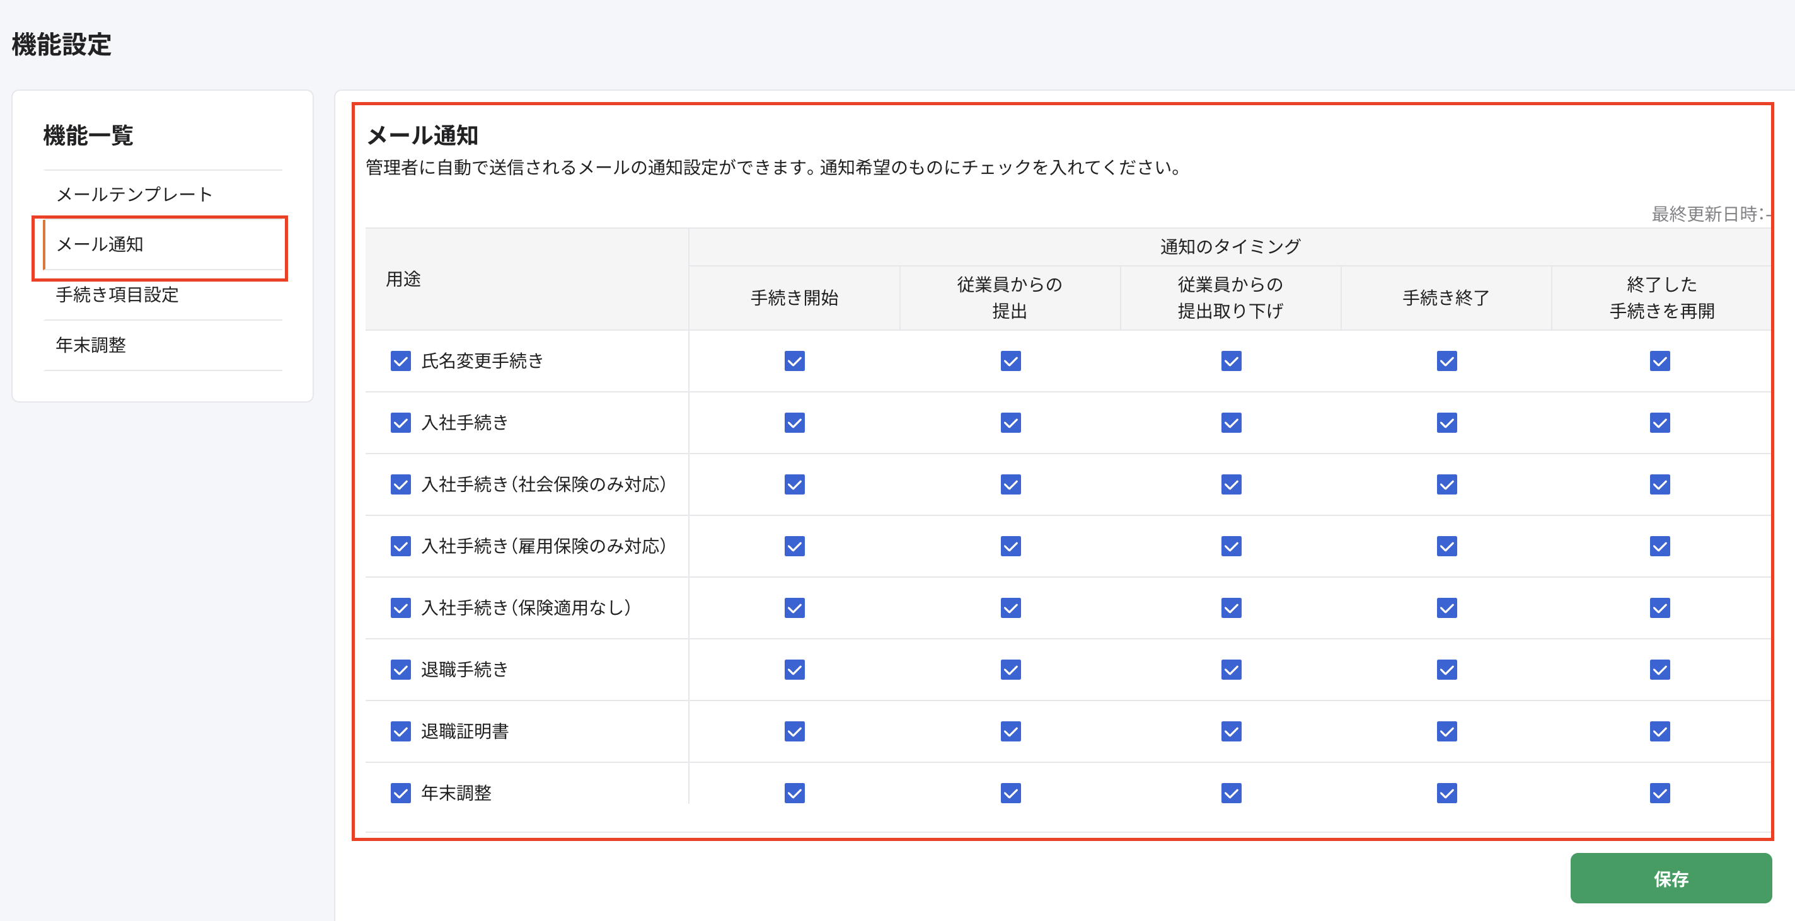The width and height of the screenshot is (1795, 921).
Task: Toggle 手続き終了 notification for 入社手続き（社会保険のみ対応）
Action: 1446,484
